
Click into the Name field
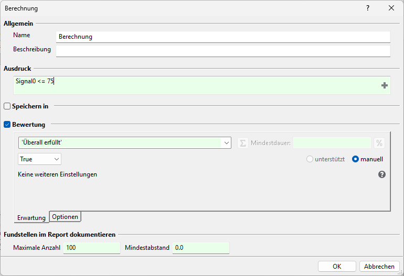point(223,37)
